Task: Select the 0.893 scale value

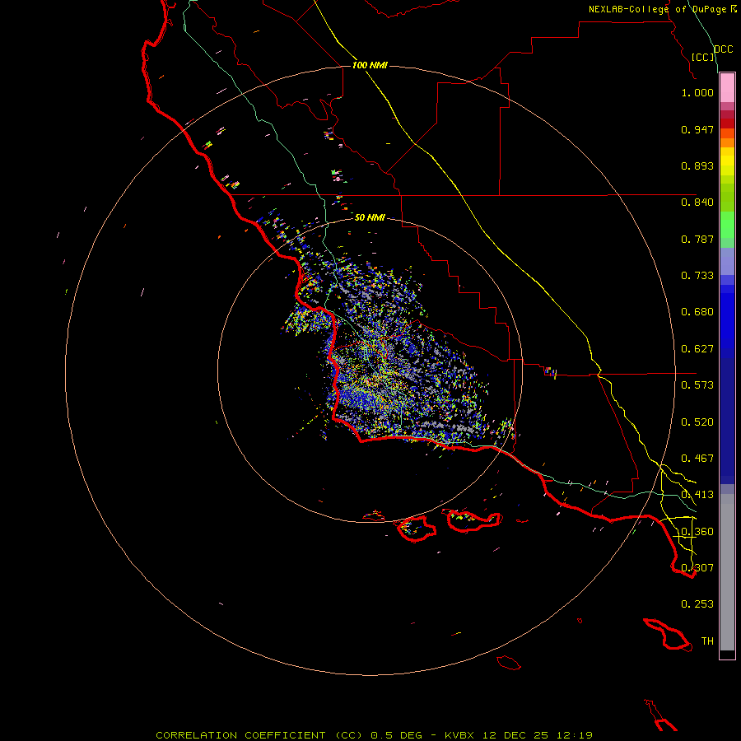Action: pos(697,165)
